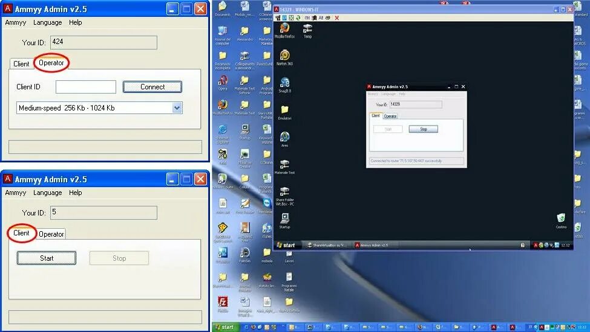Open Language menu in the ID 424 window
This screenshot has height=332, width=590.
point(47,22)
